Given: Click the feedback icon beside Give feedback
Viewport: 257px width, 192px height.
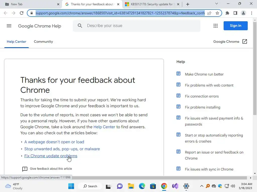Looking at the screenshot, I should click(x=25, y=169).
